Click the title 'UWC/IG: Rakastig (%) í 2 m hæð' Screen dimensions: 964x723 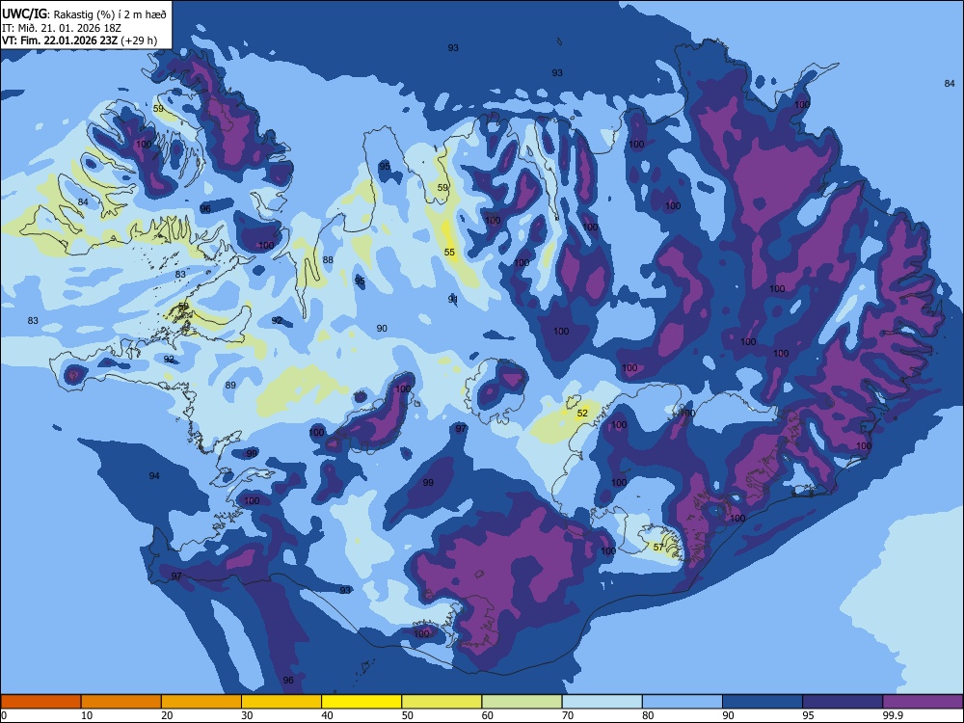click(84, 14)
